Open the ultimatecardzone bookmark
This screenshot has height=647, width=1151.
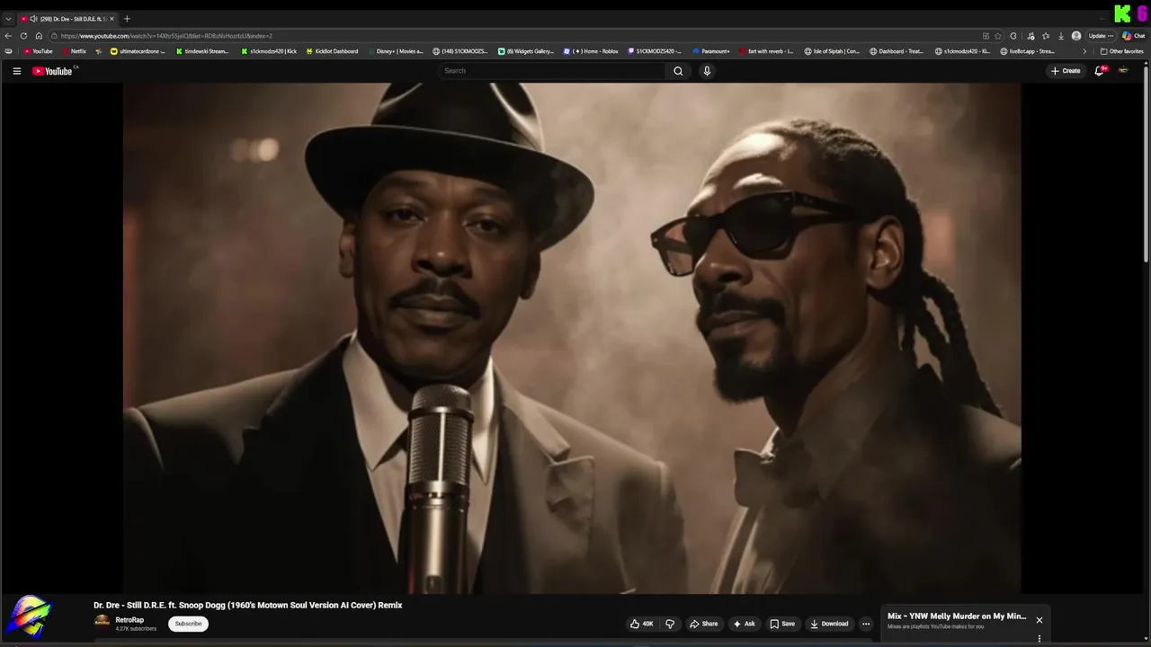click(x=138, y=51)
